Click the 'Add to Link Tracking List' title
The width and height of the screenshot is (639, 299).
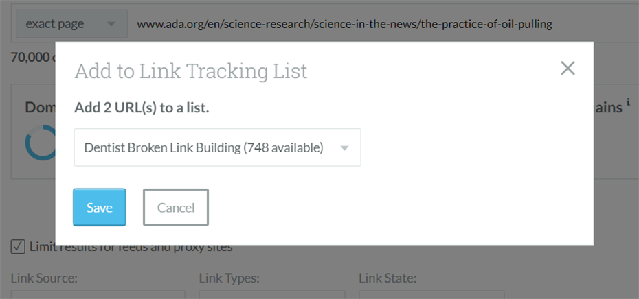click(x=191, y=71)
